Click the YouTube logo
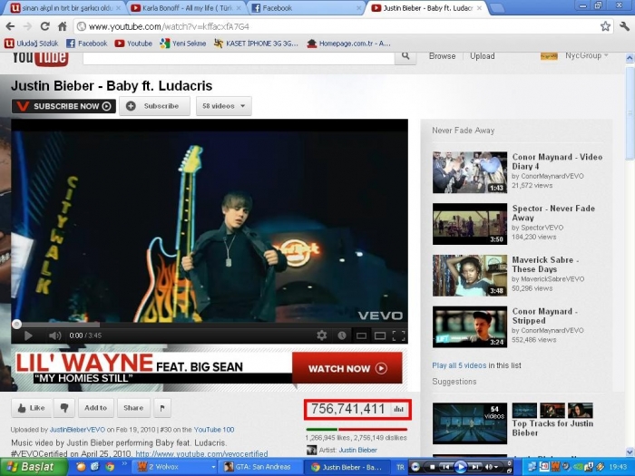Screen dimensions: 635x476 40,57
